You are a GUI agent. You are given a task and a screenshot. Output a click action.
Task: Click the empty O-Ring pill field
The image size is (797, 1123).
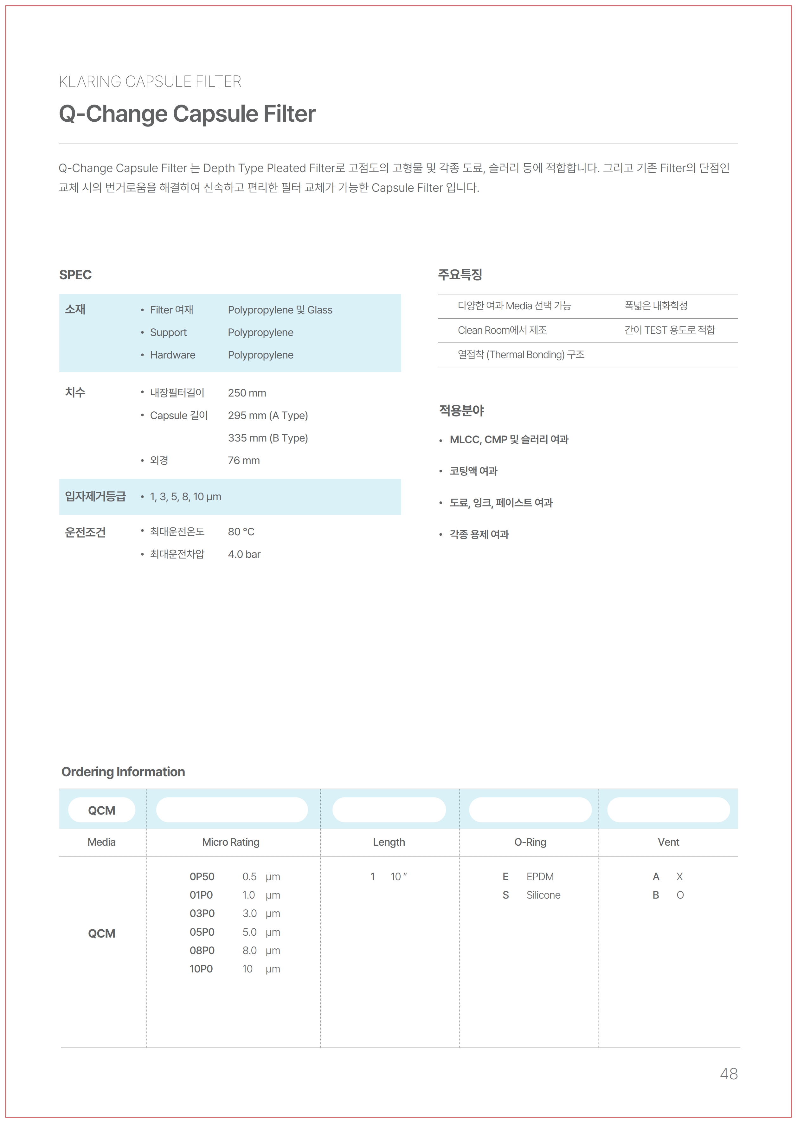[x=530, y=810]
